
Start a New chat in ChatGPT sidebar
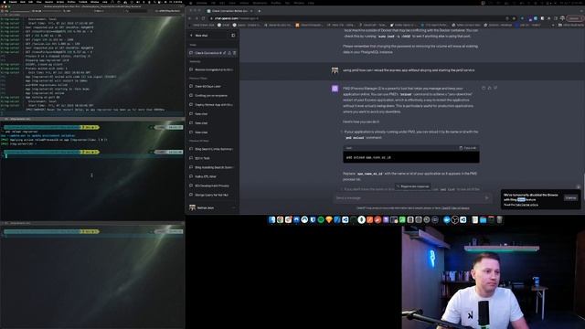tap(207, 36)
